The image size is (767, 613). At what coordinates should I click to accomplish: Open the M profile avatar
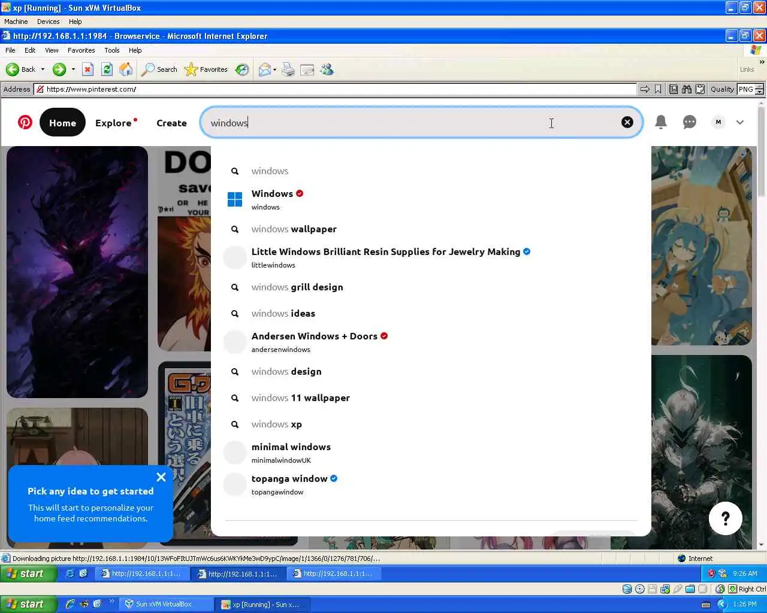click(718, 122)
